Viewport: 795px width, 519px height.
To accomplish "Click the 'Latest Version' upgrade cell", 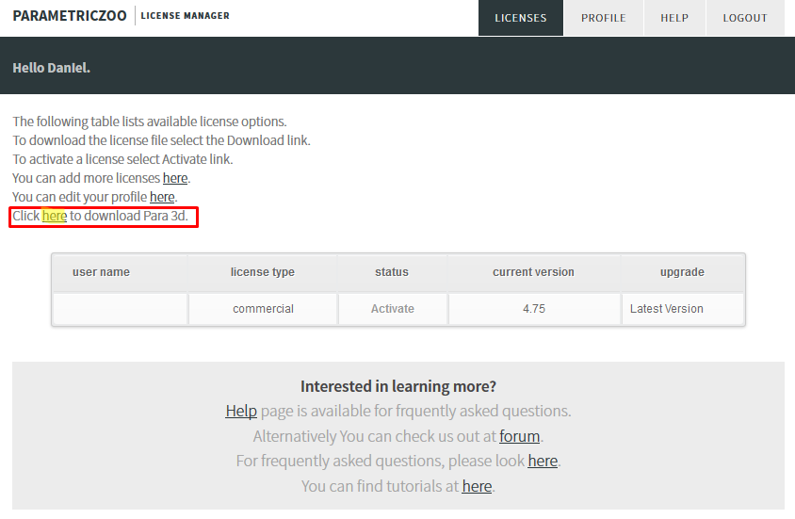I will (683, 309).
